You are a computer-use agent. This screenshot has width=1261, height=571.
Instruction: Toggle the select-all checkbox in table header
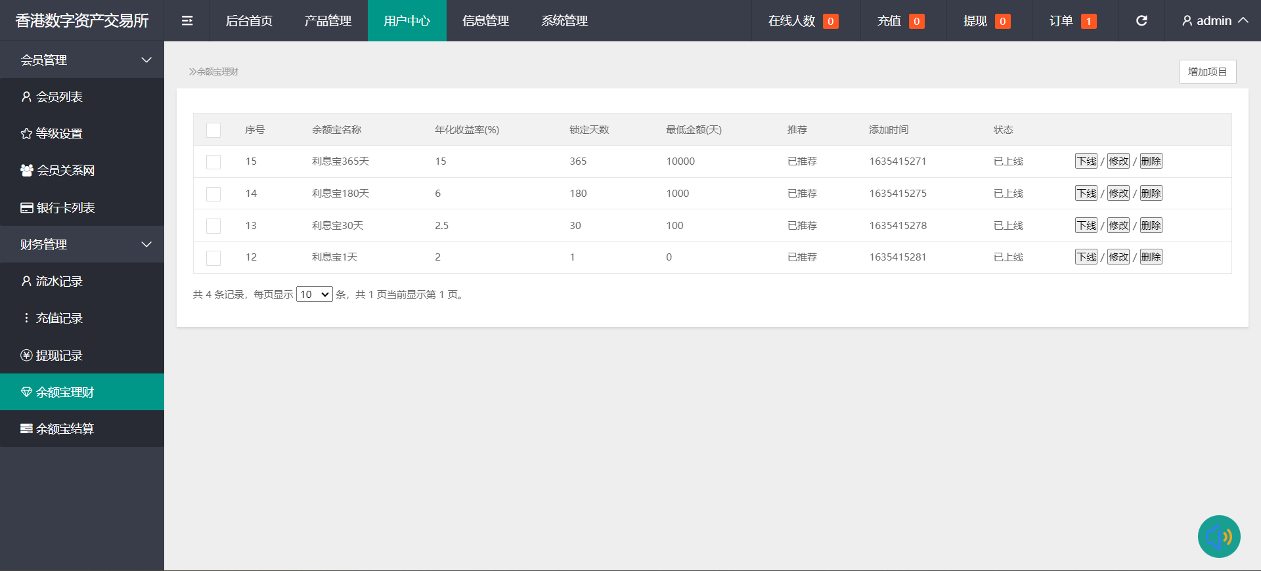[x=213, y=130]
